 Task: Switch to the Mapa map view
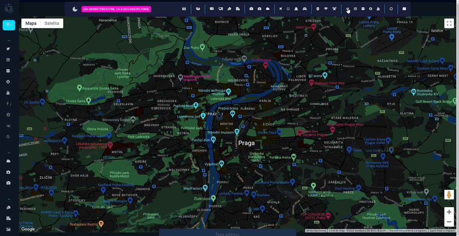(x=31, y=23)
